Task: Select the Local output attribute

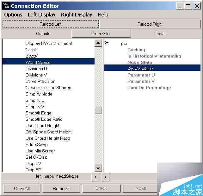Action: (x=32, y=56)
